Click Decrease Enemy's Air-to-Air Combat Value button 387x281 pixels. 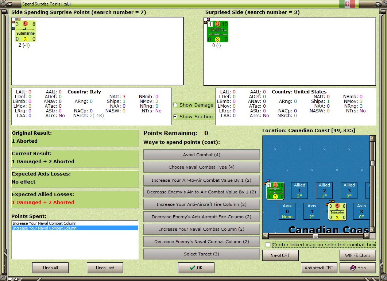click(201, 192)
